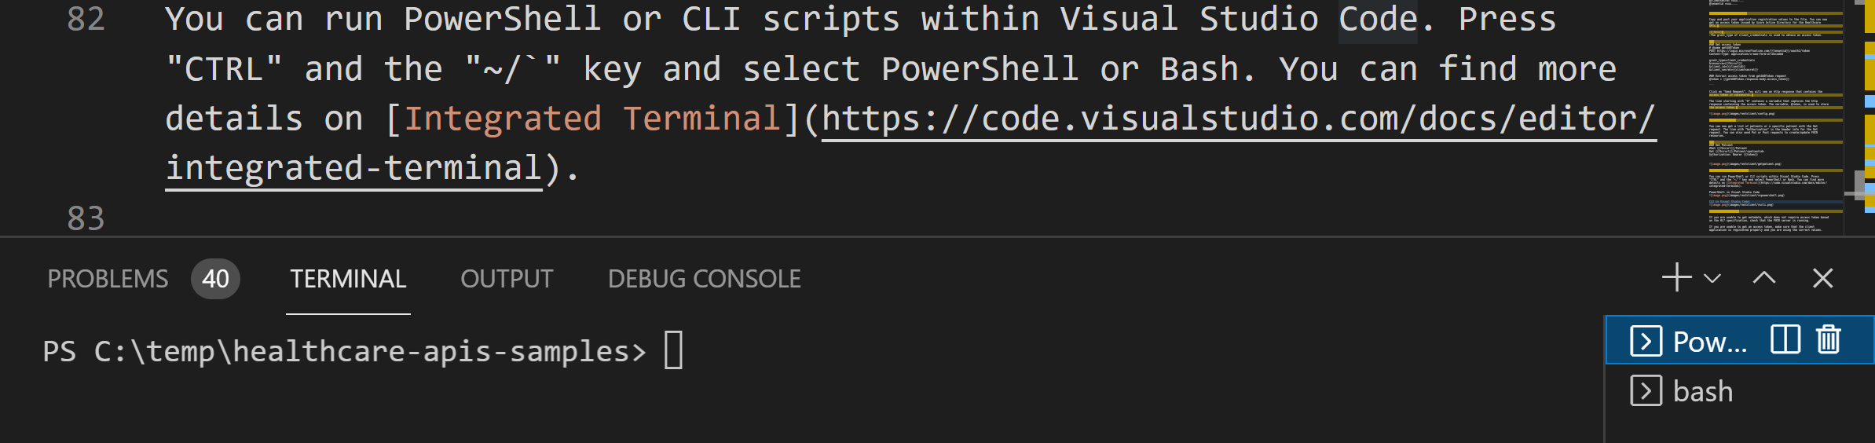Maximize the panel with the up chevron
This screenshot has width=1875, height=443.
tap(1764, 278)
